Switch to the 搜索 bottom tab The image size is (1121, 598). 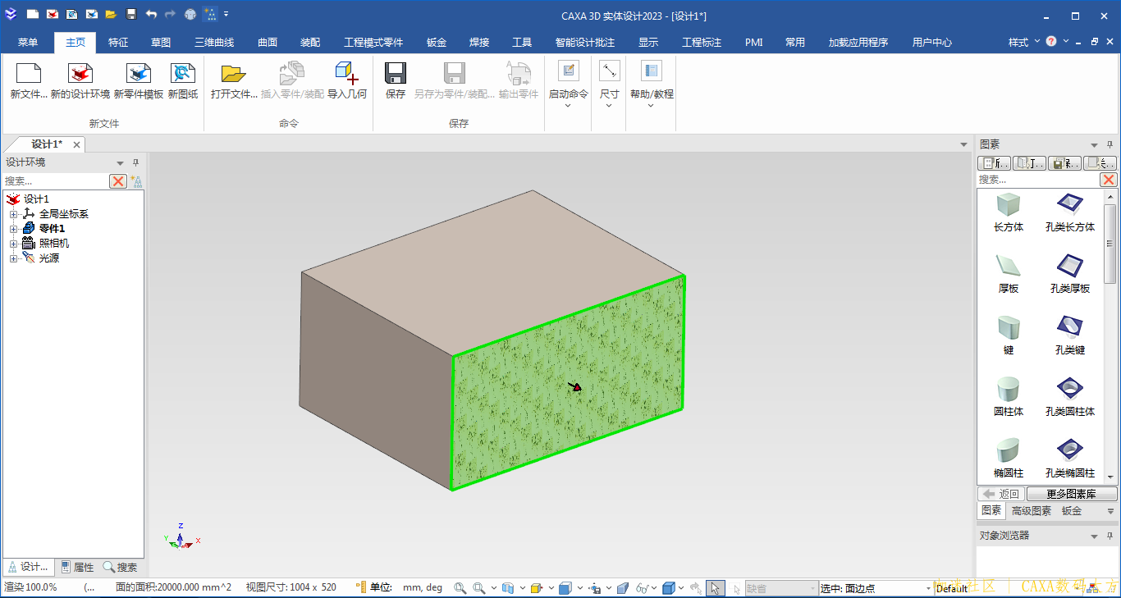(120, 567)
